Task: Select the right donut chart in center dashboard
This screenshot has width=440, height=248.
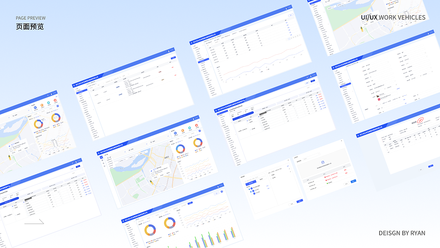Action: 198,142
